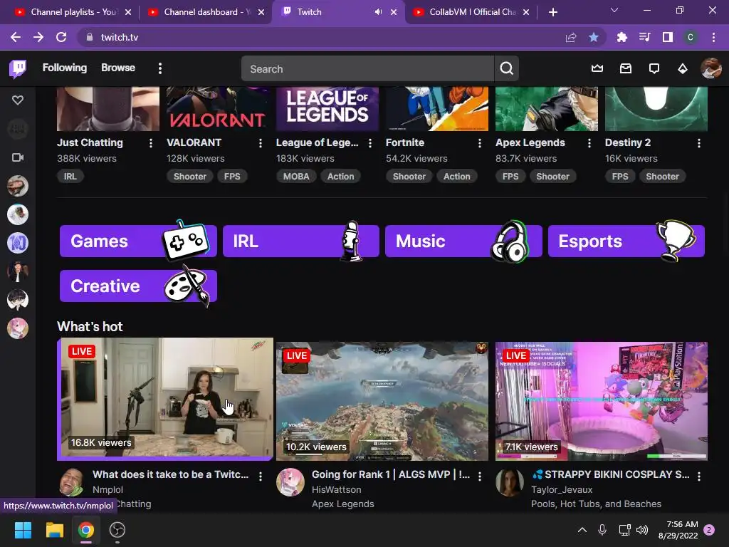Open the VALORANT category cover art
Image resolution: width=729 pixels, height=547 pixels.
tap(218, 109)
